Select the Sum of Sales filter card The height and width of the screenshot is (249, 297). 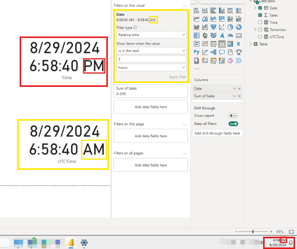pyautogui.click(x=151, y=91)
